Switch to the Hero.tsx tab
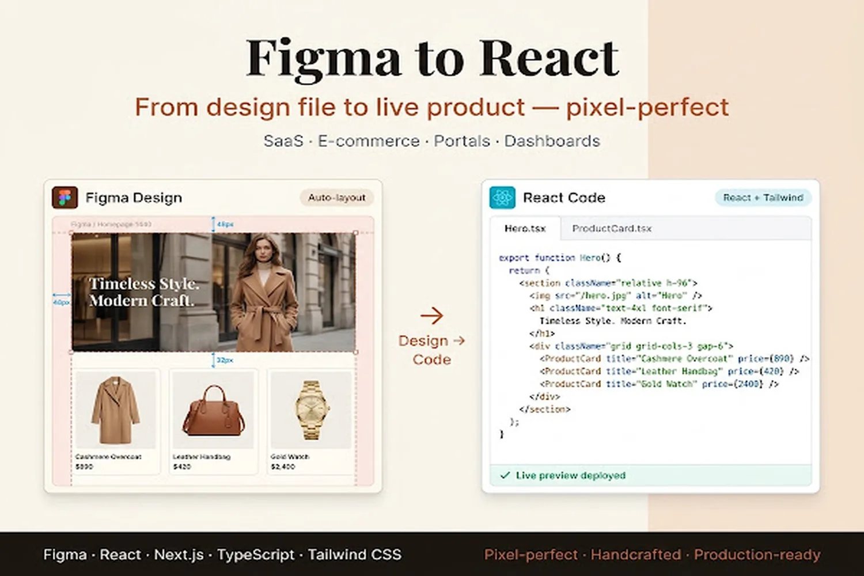Viewport: 864px width, 576px height. (525, 229)
